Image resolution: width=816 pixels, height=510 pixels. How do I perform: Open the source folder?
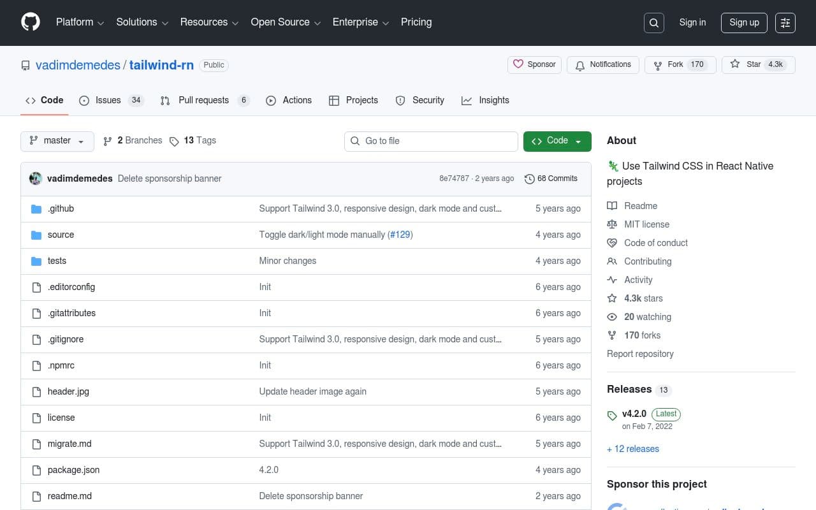tap(61, 235)
